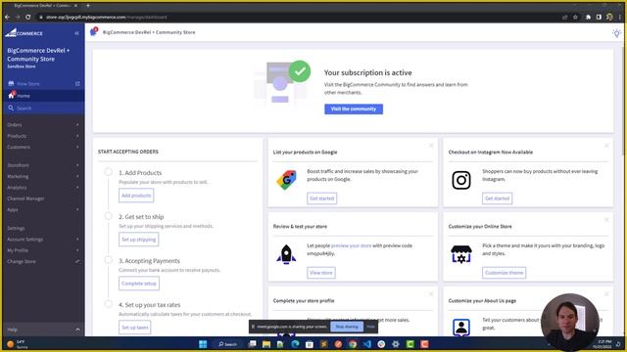Open new browser tab with plus

88,6
